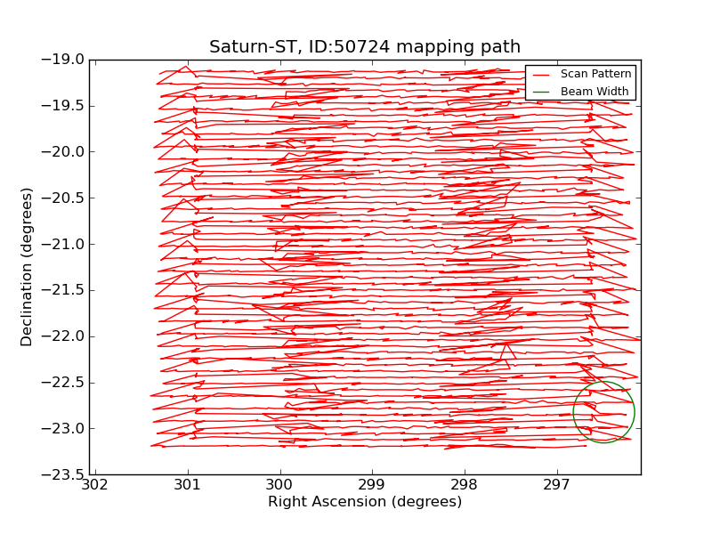
Task: Click the y-axis tick label −19.5
Action: pos(62,106)
